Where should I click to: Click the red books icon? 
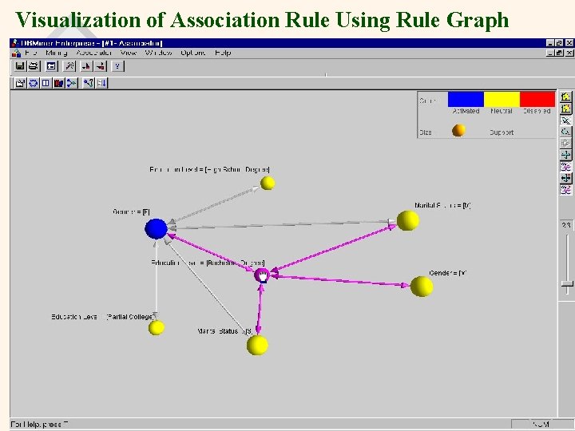[x=58, y=83]
